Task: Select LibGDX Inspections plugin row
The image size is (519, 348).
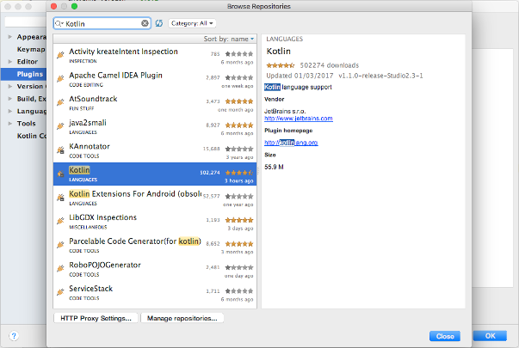Action: pos(155,222)
